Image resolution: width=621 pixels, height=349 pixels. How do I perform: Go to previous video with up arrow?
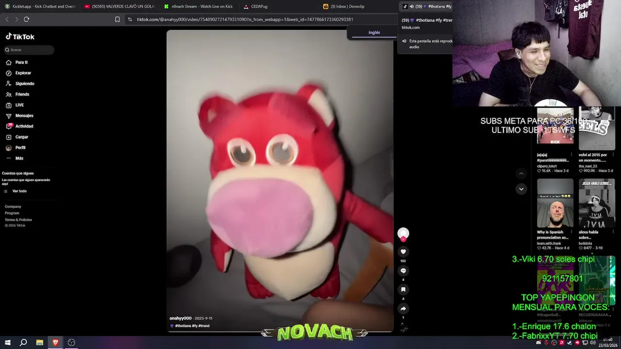click(521, 174)
